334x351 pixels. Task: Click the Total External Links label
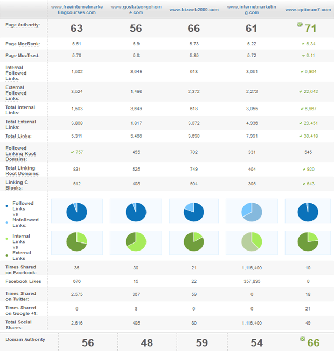click(x=21, y=124)
